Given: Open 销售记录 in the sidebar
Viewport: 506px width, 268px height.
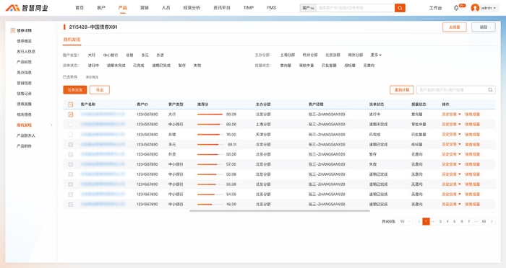Looking at the screenshot, I should tap(24, 94).
